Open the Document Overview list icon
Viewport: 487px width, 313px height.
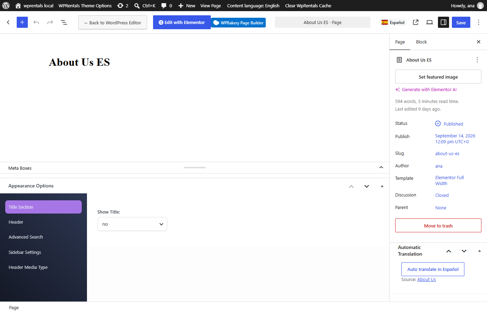[x=64, y=22]
